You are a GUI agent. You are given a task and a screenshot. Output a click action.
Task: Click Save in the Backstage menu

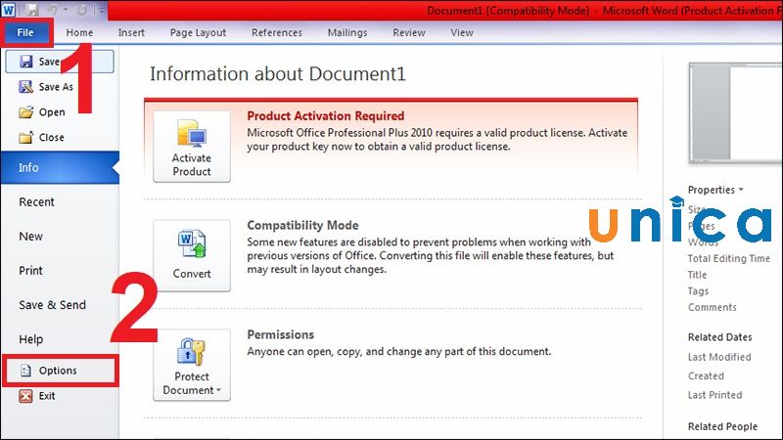pyautogui.click(x=60, y=62)
